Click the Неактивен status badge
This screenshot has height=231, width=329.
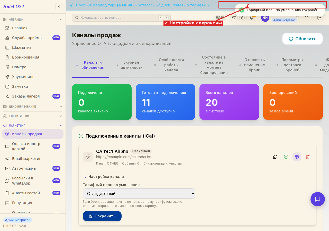pyautogui.click(x=141, y=151)
